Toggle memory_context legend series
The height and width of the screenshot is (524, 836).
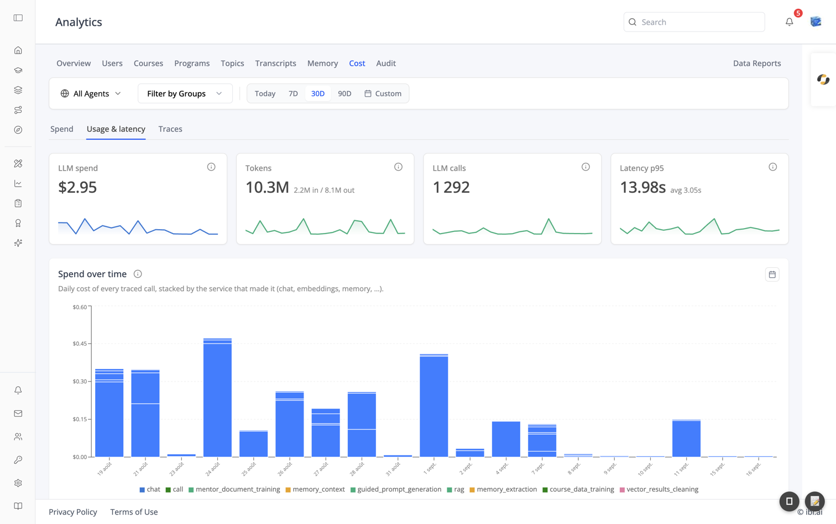[x=315, y=490]
